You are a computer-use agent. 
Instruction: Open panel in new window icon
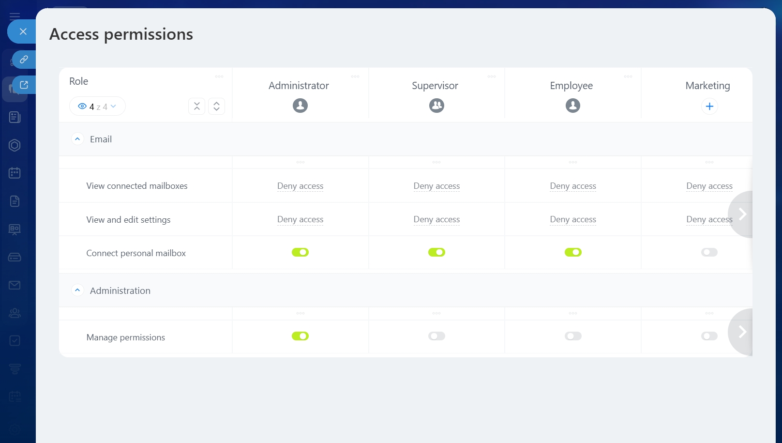click(x=24, y=85)
